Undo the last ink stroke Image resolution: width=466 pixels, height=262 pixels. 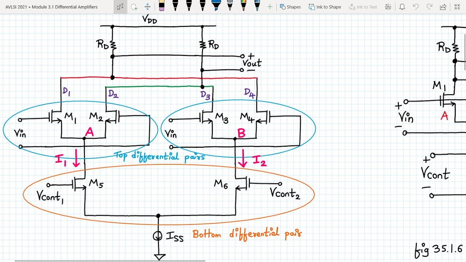[416, 7]
